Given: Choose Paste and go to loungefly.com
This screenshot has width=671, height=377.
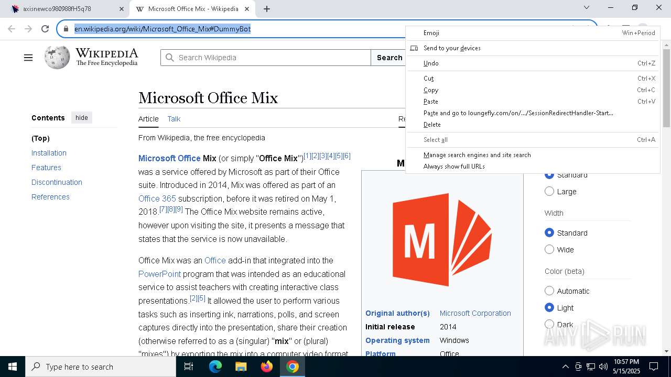Looking at the screenshot, I should (533, 113).
